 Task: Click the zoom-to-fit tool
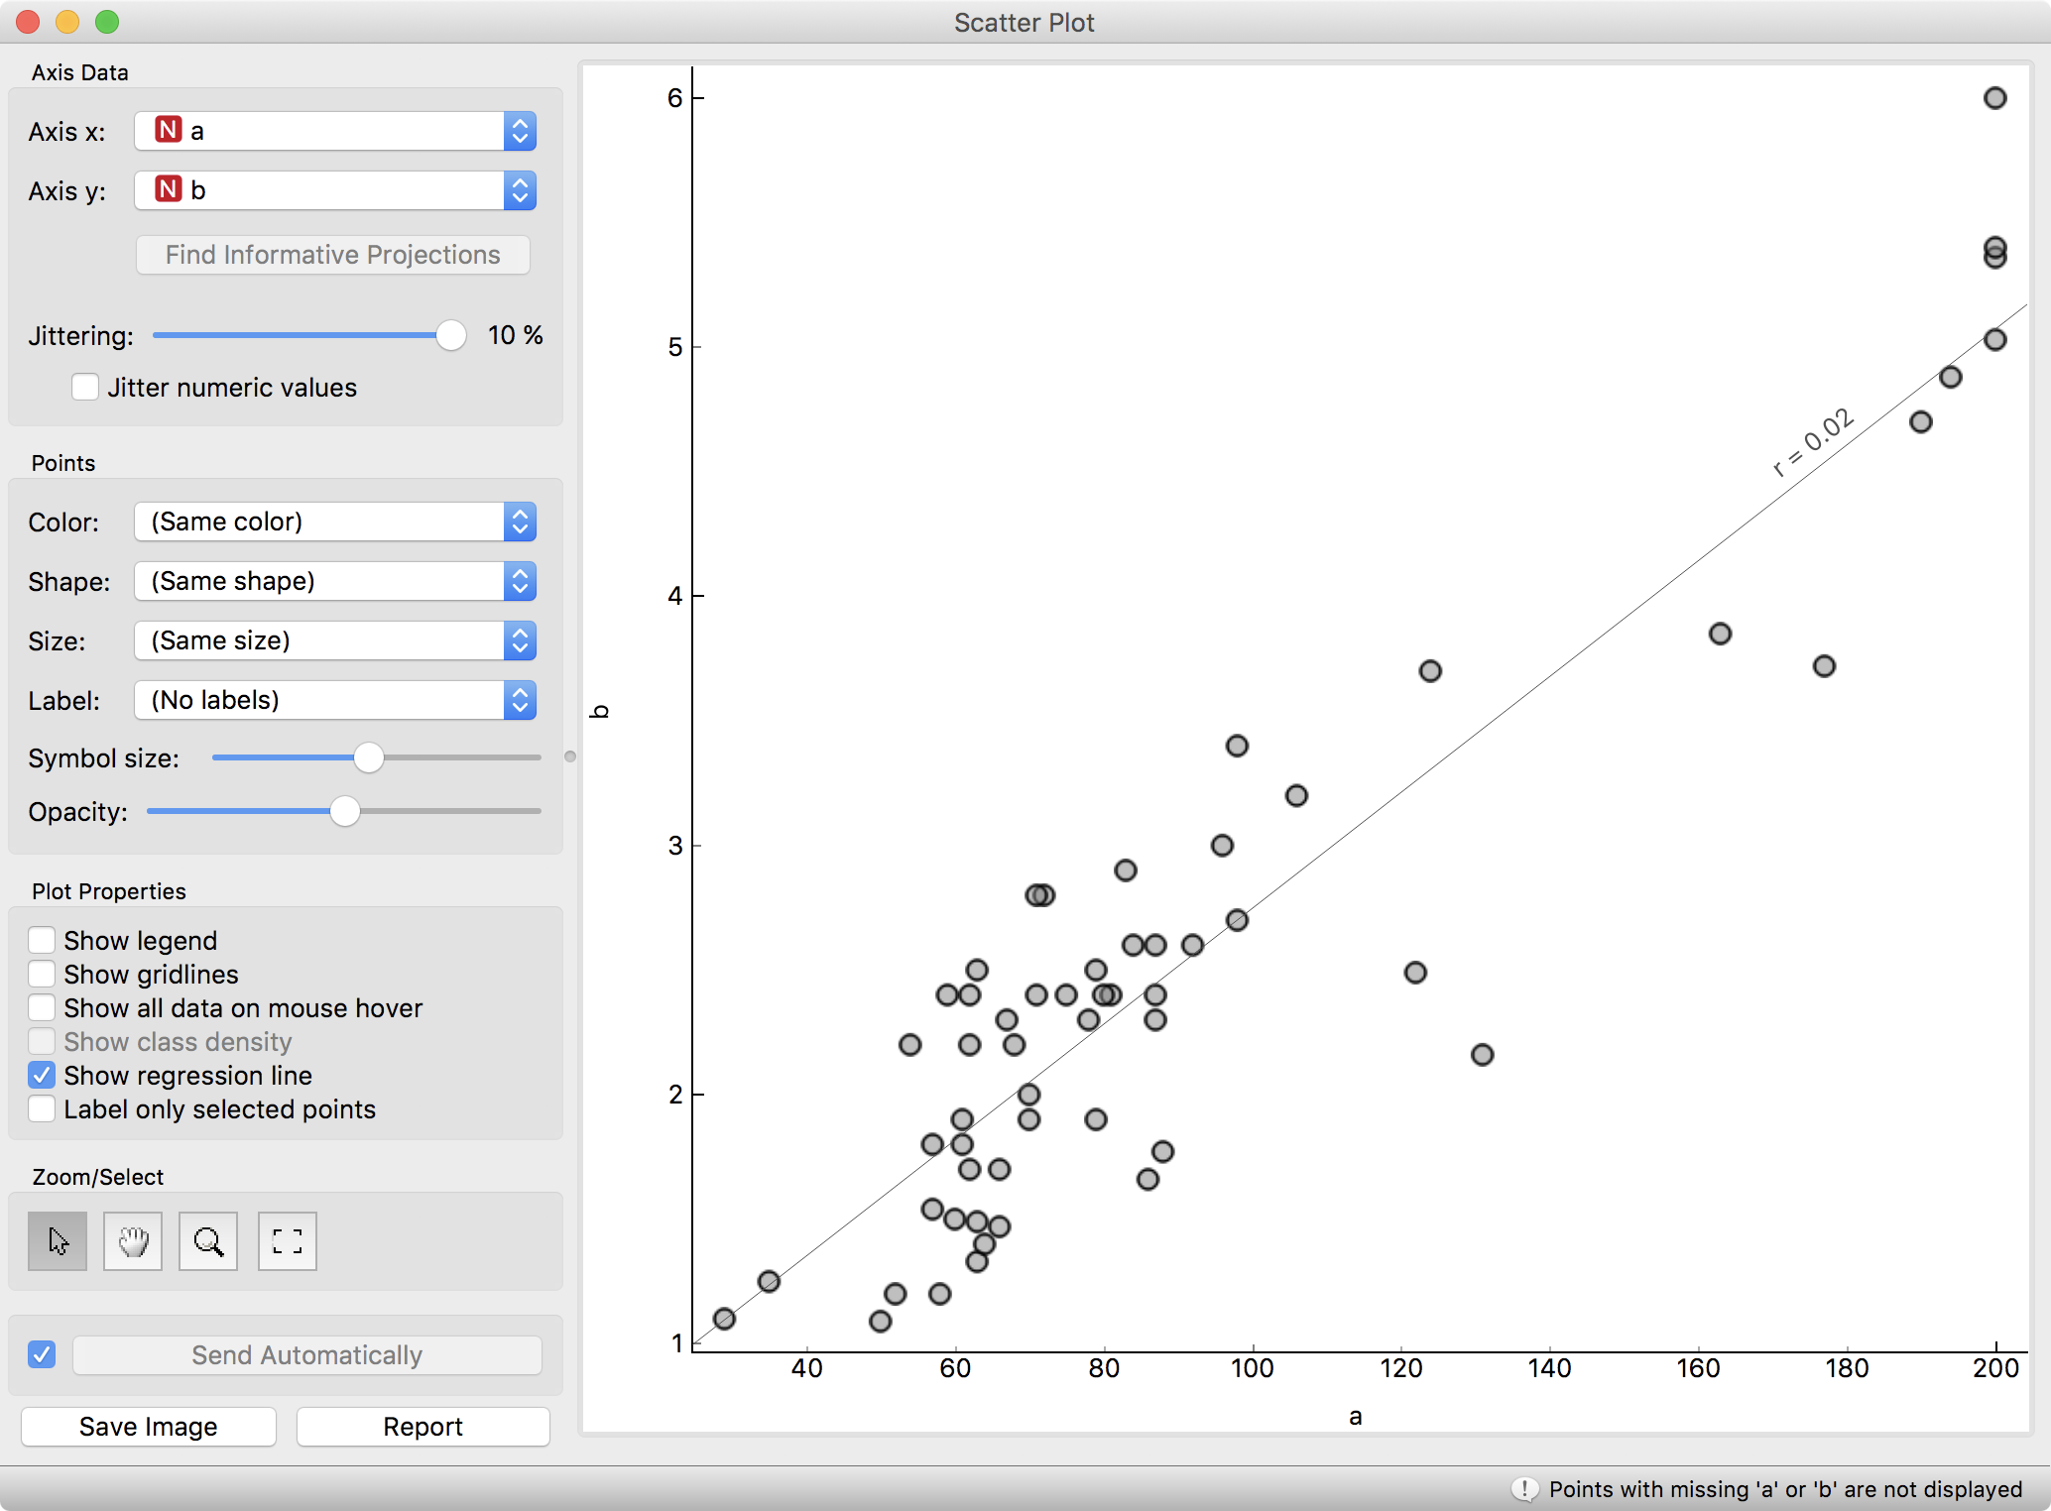tap(286, 1240)
